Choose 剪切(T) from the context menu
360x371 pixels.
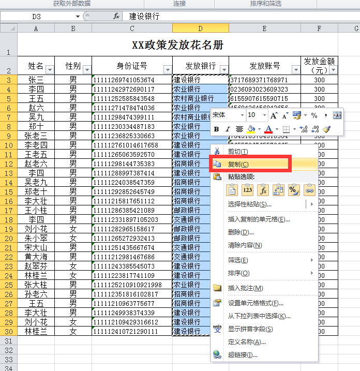pos(264,152)
